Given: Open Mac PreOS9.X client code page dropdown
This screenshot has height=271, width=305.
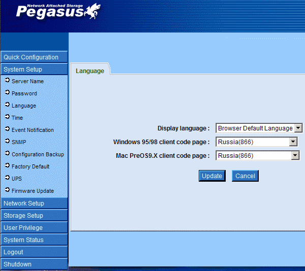Looking at the screenshot, I should coord(295,156).
